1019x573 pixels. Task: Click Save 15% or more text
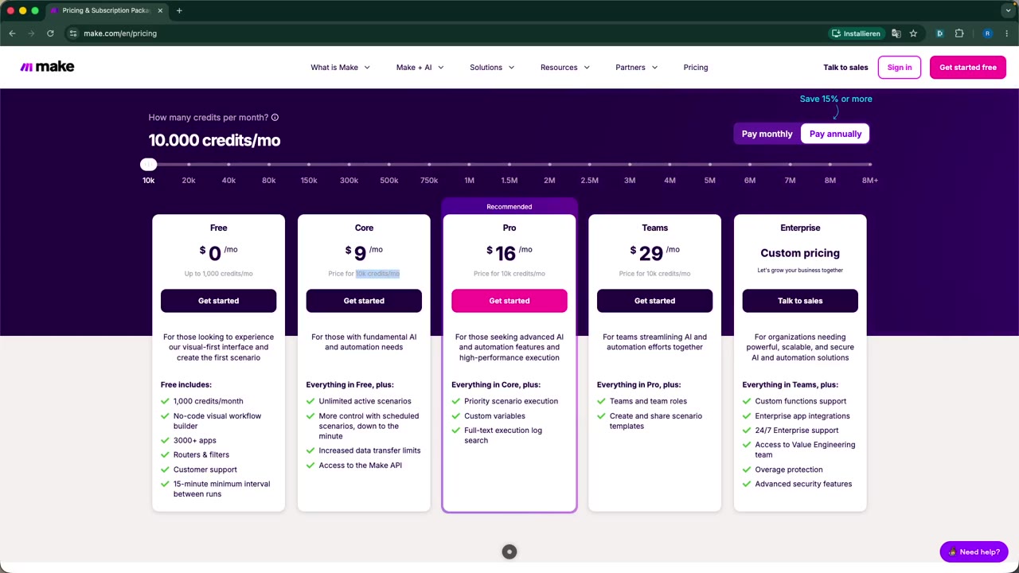[x=836, y=99]
